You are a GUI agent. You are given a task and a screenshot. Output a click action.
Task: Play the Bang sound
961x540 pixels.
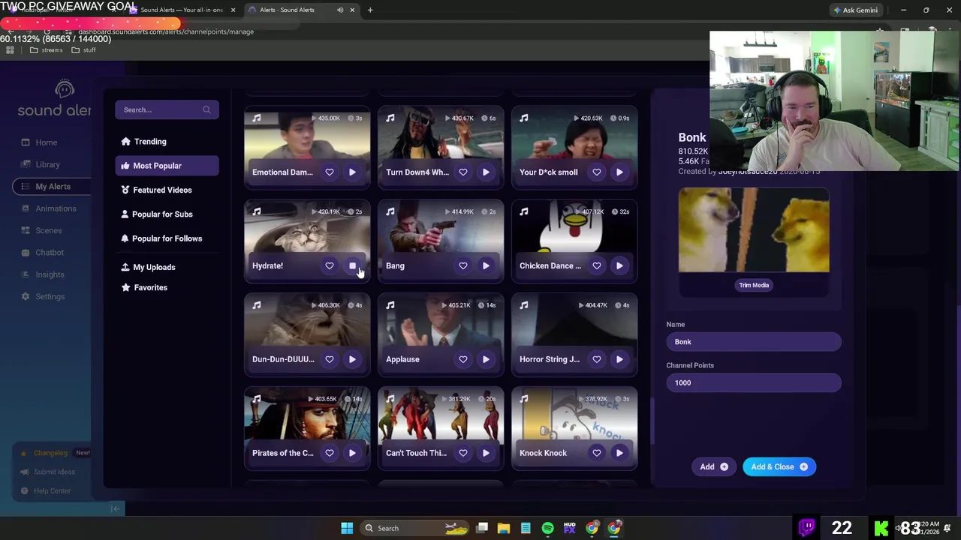click(x=486, y=265)
